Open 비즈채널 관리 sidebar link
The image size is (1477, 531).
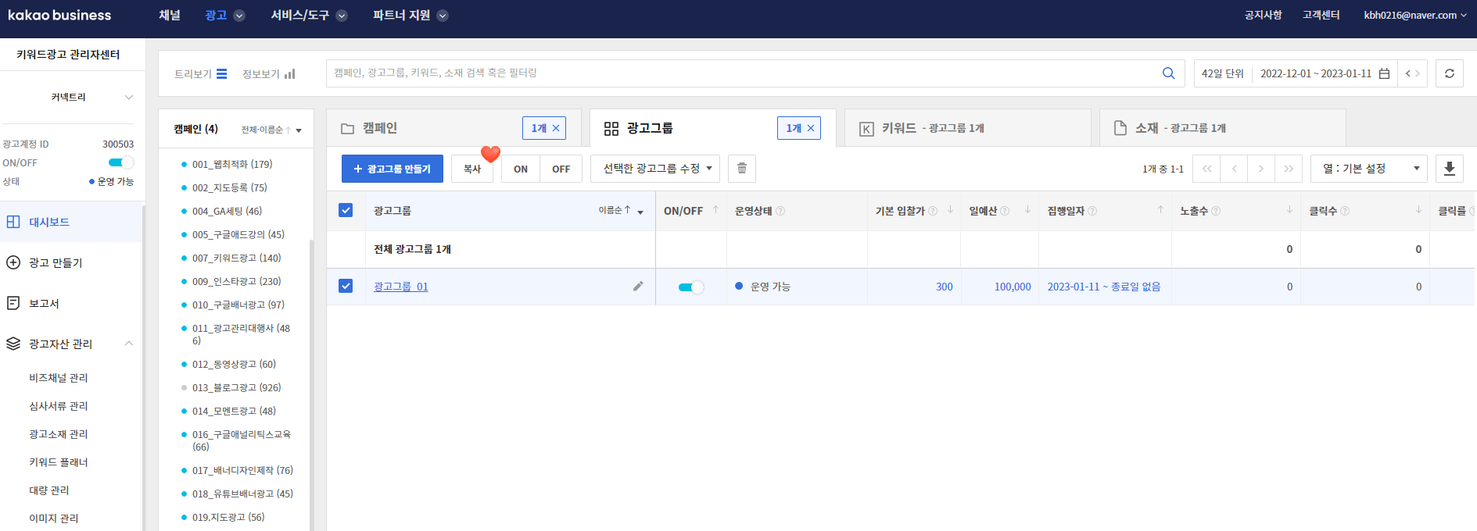click(x=59, y=378)
